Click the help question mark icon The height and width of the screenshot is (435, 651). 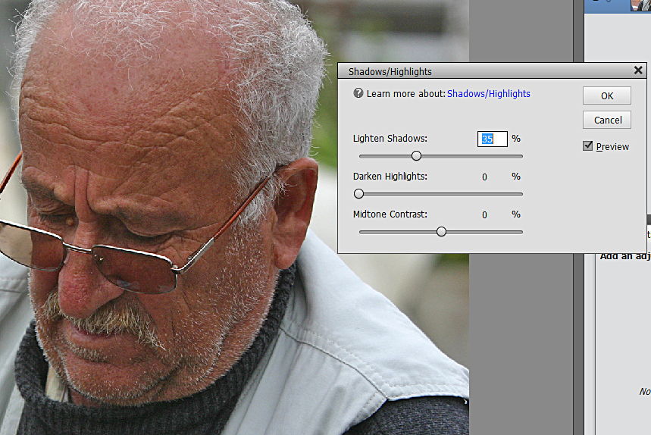tap(358, 94)
